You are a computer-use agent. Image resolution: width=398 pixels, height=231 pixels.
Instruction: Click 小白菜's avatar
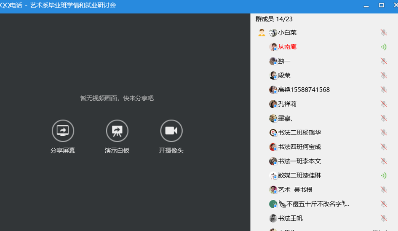pyautogui.click(x=273, y=33)
